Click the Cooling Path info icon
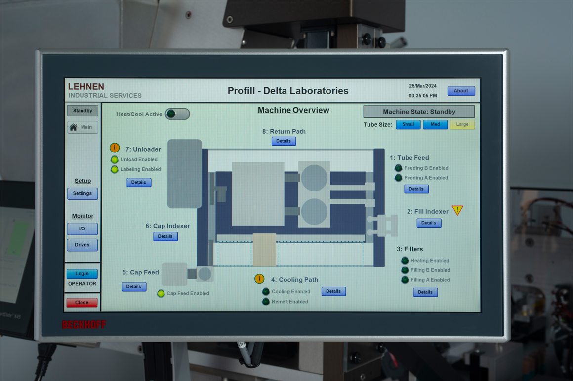This screenshot has width=573, height=381. (259, 279)
